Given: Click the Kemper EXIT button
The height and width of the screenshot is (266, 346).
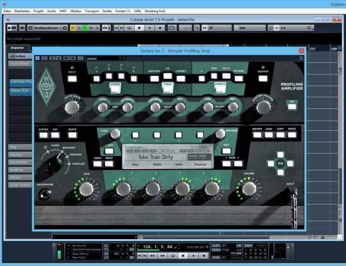Looking at the screenshot, I should click(x=226, y=151).
